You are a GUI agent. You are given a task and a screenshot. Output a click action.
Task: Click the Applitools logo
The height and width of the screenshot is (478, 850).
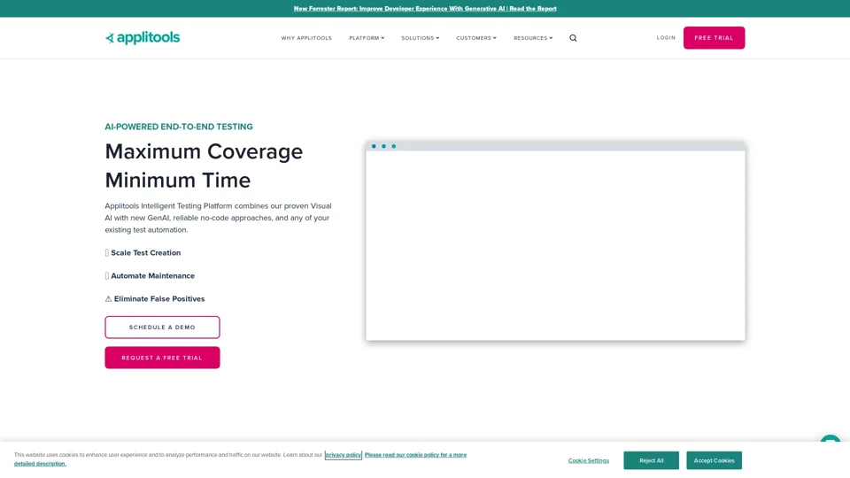pos(143,38)
